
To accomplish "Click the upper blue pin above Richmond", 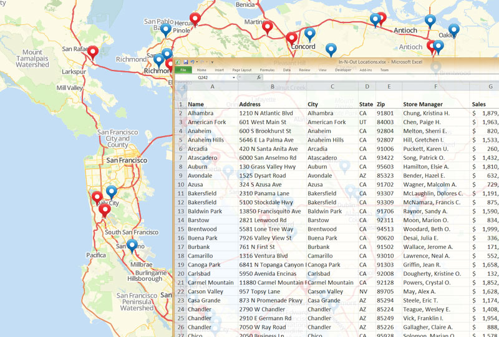I will (167, 54).
